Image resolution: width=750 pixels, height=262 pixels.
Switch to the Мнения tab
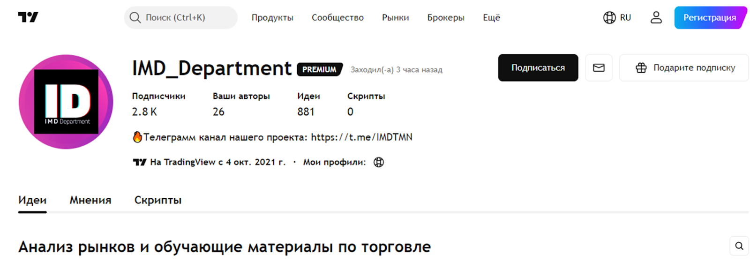[x=90, y=200]
